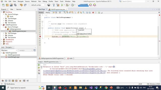Click History button in editor toolbar
Screen dimensions: 161x90
tap(48, 12)
